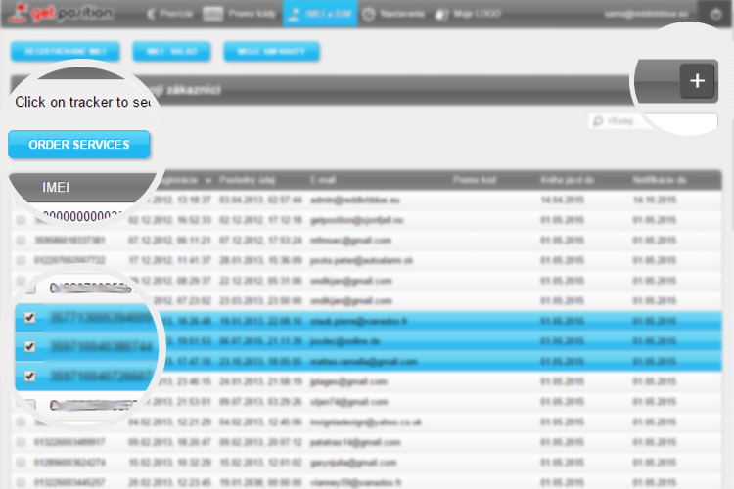Click the 09.07.2013, 03:29:26 last data cell
734x489 pixels.
coord(260,402)
